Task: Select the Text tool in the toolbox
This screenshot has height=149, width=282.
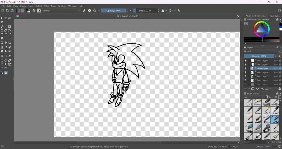Action: (x=6, y=18)
